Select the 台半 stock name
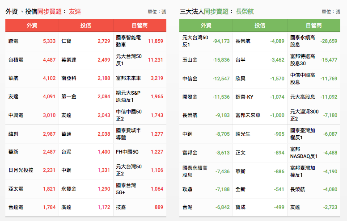The width and height of the screenshot is (347, 221). coord(240,60)
